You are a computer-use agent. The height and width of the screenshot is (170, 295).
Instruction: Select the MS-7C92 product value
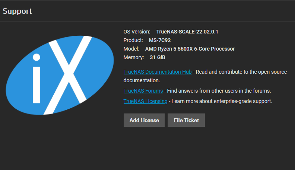[x=159, y=40]
